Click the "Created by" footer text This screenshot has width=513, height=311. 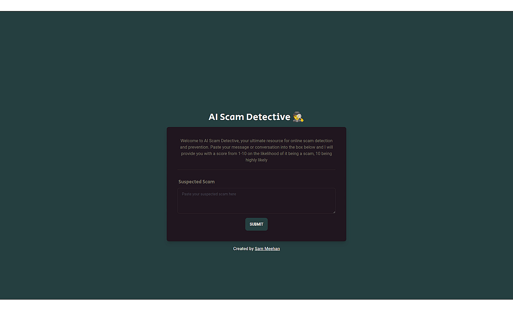tap(243, 249)
